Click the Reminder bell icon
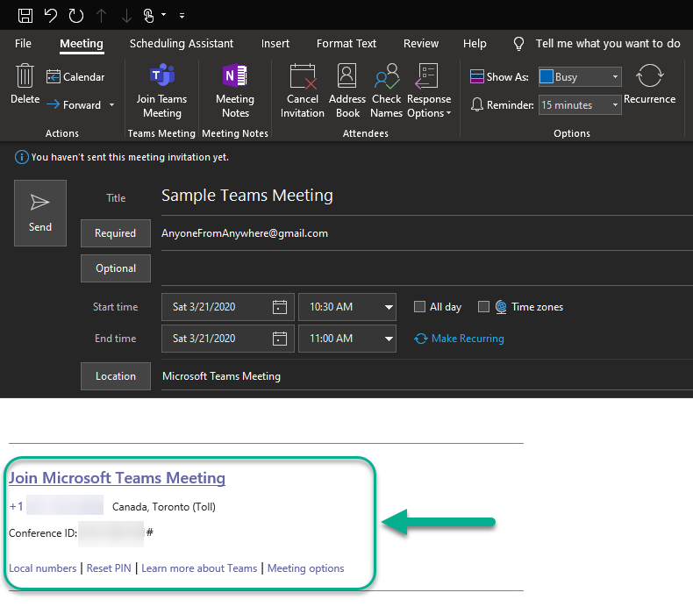 477,104
